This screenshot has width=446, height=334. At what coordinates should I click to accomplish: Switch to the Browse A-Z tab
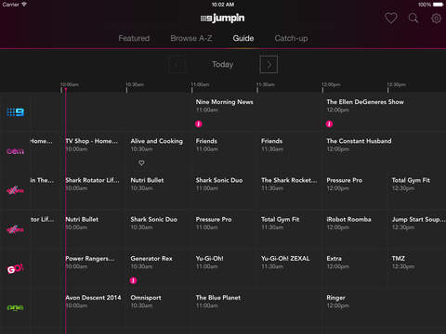pyautogui.click(x=191, y=38)
